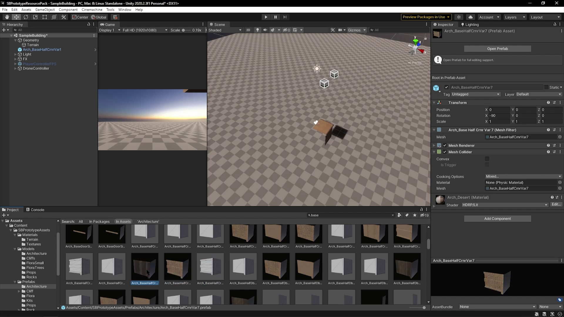The image size is (564, 317).
Task: Open the Component menu
Action: point(68,9)
